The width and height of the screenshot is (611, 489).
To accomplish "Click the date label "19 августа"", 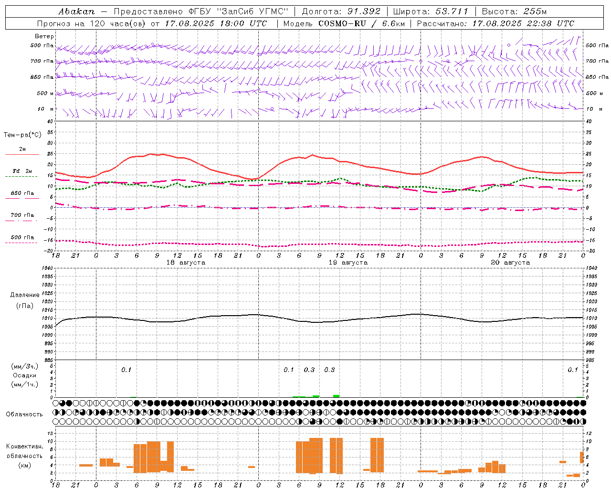I will tap(348, 263).
